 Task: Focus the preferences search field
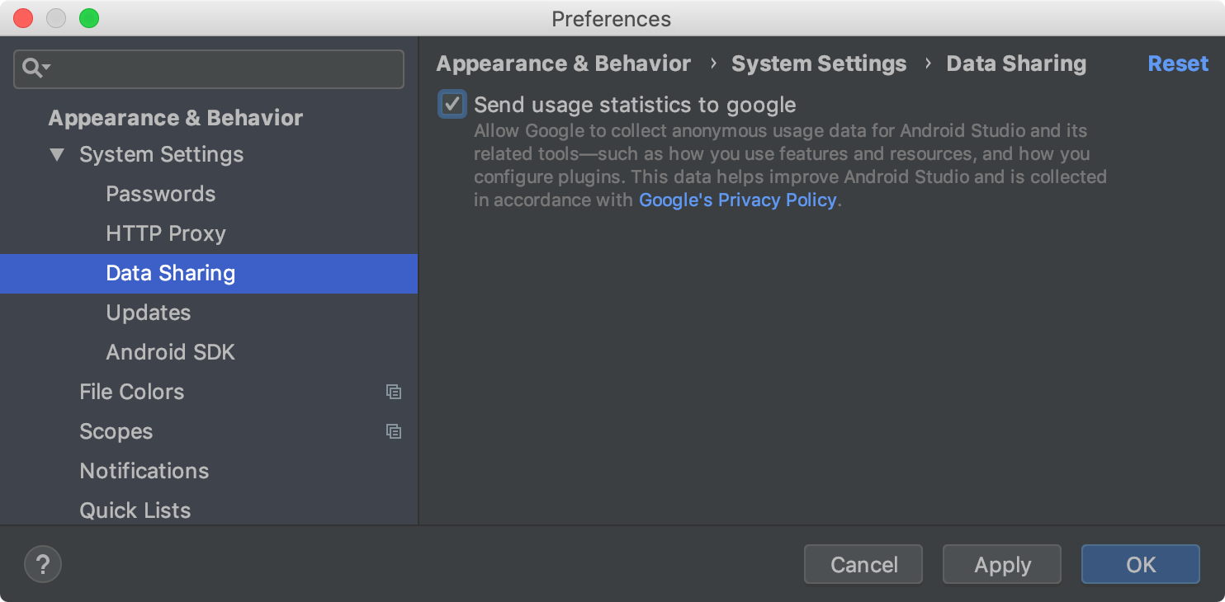[x=223, y=69]
